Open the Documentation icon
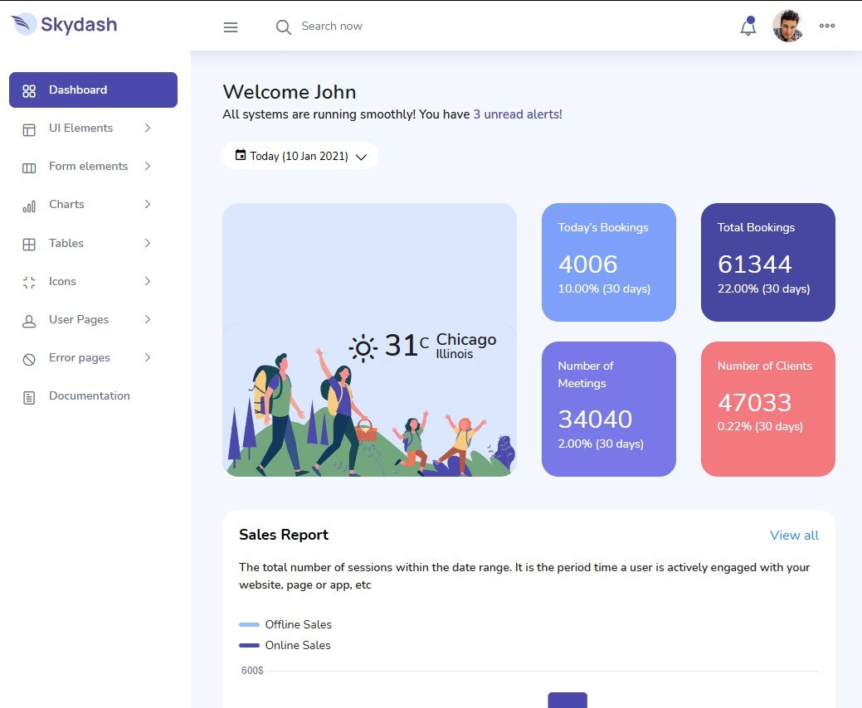The image size is (862, 708). [30, 395]
